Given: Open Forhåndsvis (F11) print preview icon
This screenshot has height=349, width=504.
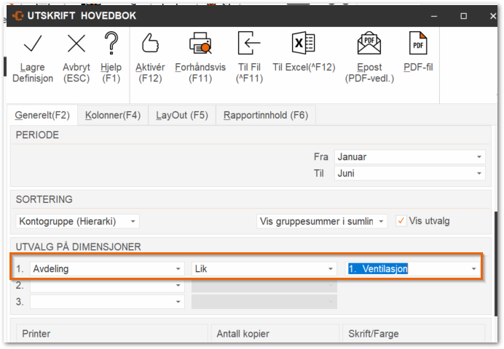Looking at the screenshot, I should coord(200,43).
